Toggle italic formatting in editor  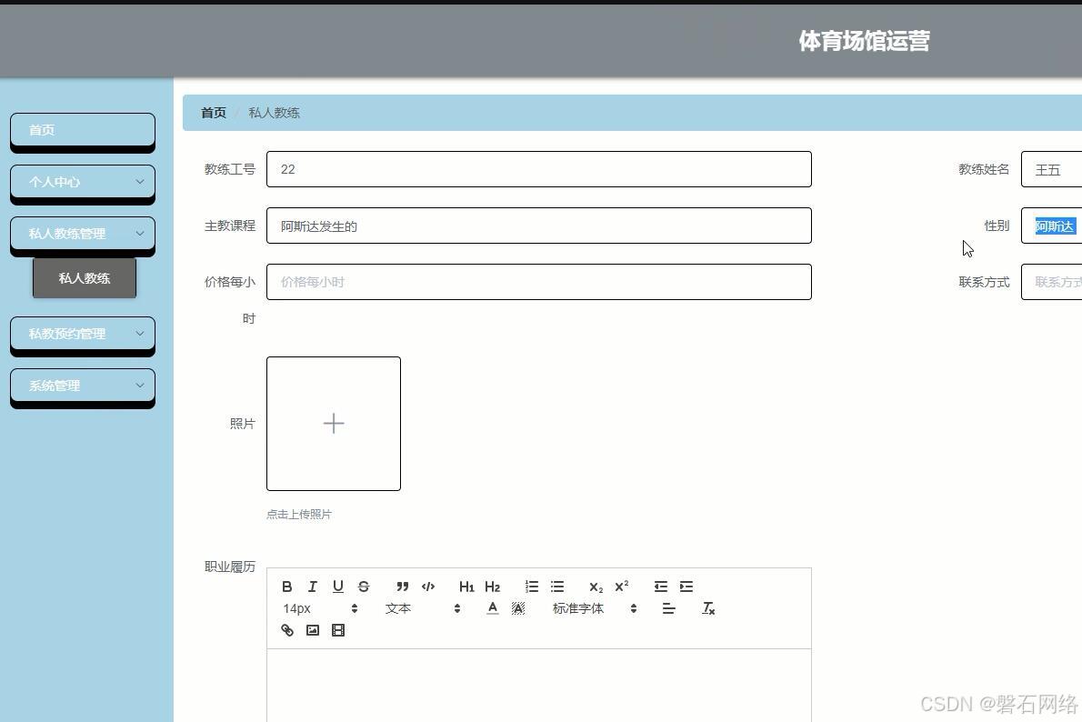(313, 587)
